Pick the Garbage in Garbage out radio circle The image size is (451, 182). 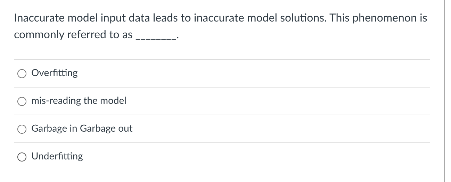point(22,129)
